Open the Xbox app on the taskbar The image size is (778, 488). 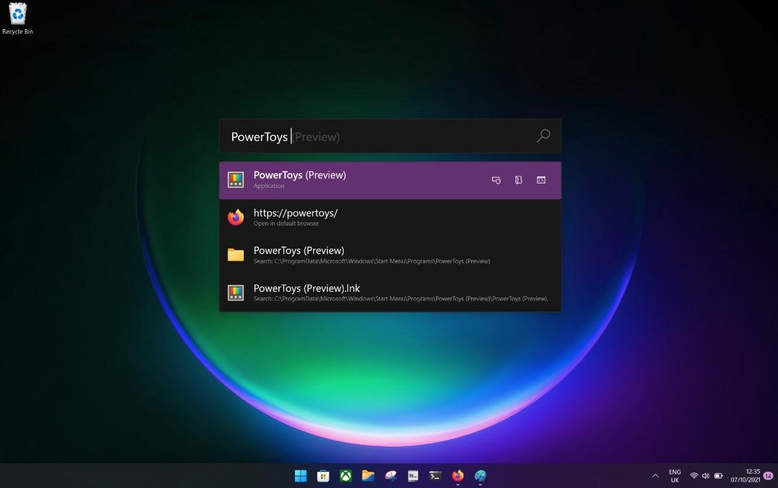346,476
